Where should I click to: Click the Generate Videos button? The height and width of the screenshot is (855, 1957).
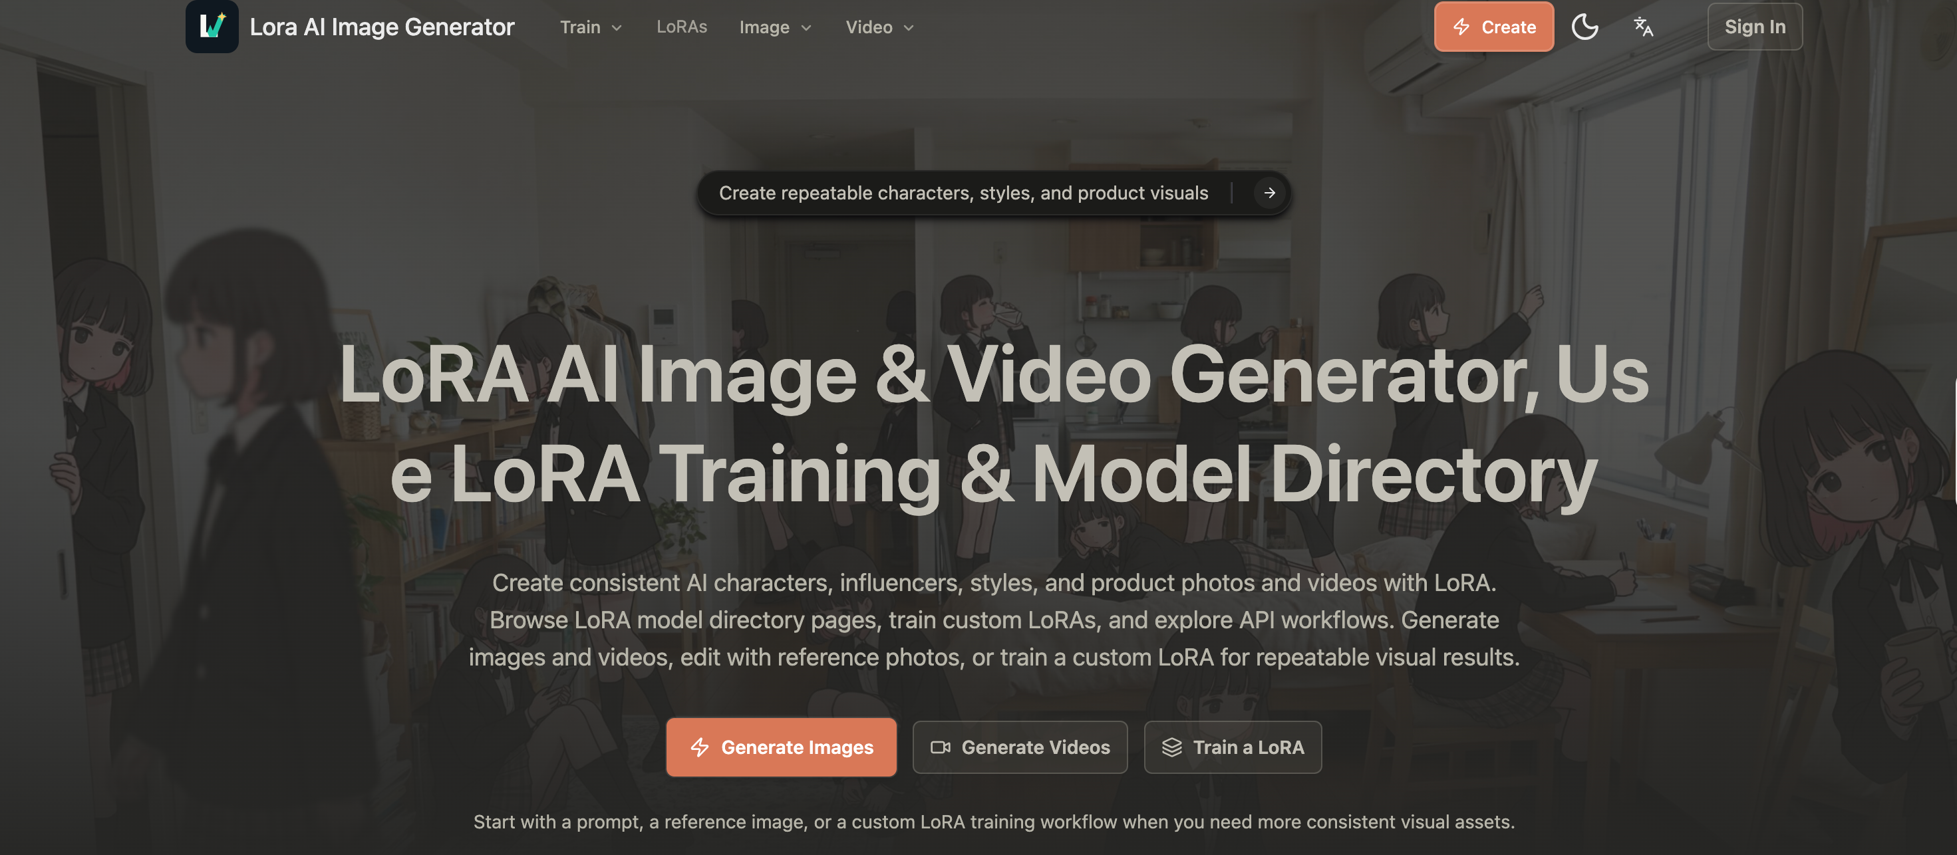[x=1020, y=747]
